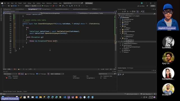Open File Explorer folder icon in the taskbar

click(x=40, y=97)
